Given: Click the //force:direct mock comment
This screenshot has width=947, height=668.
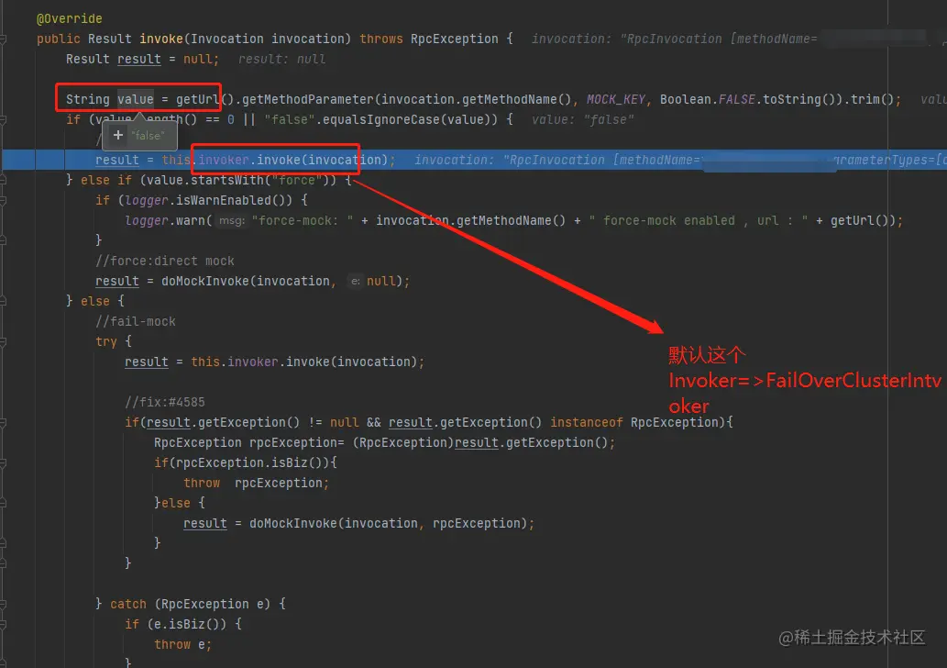Looking at the screenshot, I should coord(165,261).
